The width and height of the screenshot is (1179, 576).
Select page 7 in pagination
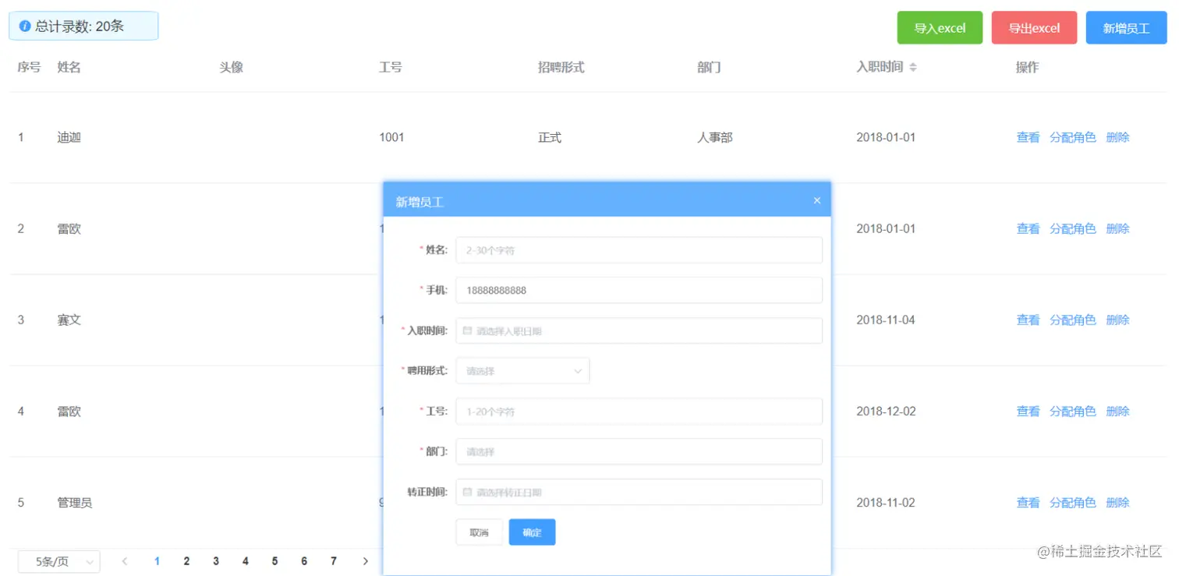(x=334, y=561)
